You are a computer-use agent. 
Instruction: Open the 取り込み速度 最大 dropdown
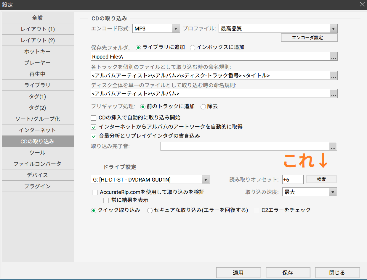[x=310, y=192]
